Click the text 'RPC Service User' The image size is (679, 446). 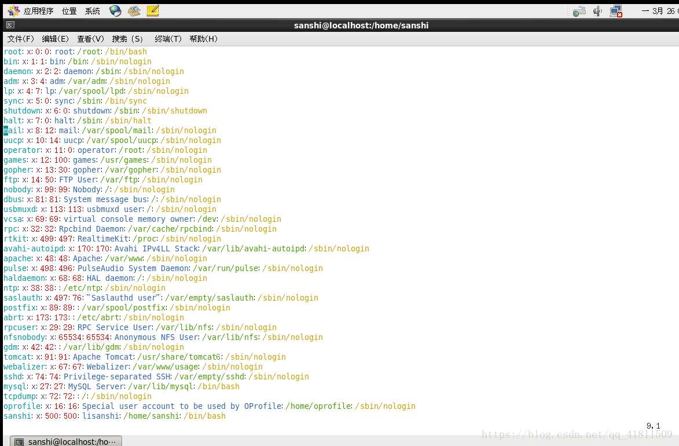(x=115, y=328)
